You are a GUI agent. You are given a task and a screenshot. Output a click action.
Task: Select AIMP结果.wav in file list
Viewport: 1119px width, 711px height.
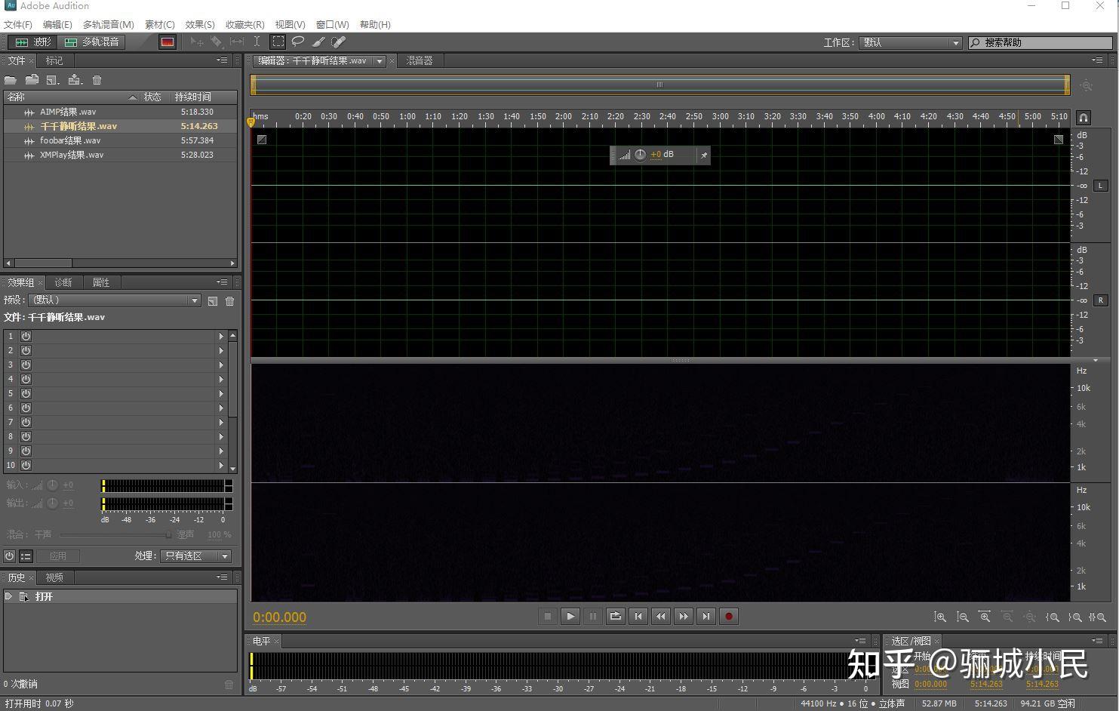click(121, 112)
